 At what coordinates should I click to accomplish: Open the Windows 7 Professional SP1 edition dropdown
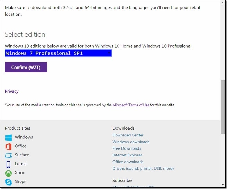(x=58, y=53)
